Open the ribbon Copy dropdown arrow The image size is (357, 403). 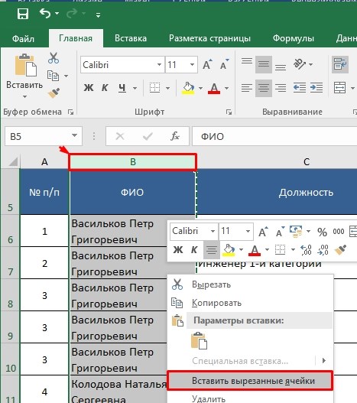[66, 76]
